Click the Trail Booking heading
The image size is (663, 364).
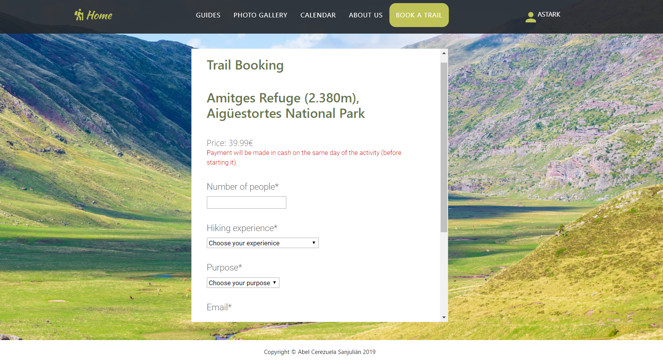[x=245, y=65]
